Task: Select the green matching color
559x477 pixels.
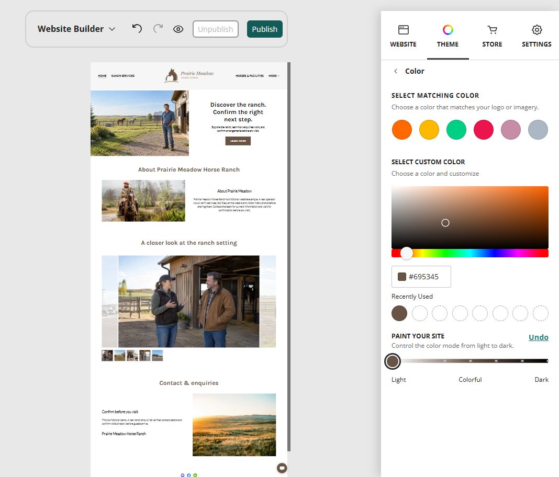Action: click(456, 130)
